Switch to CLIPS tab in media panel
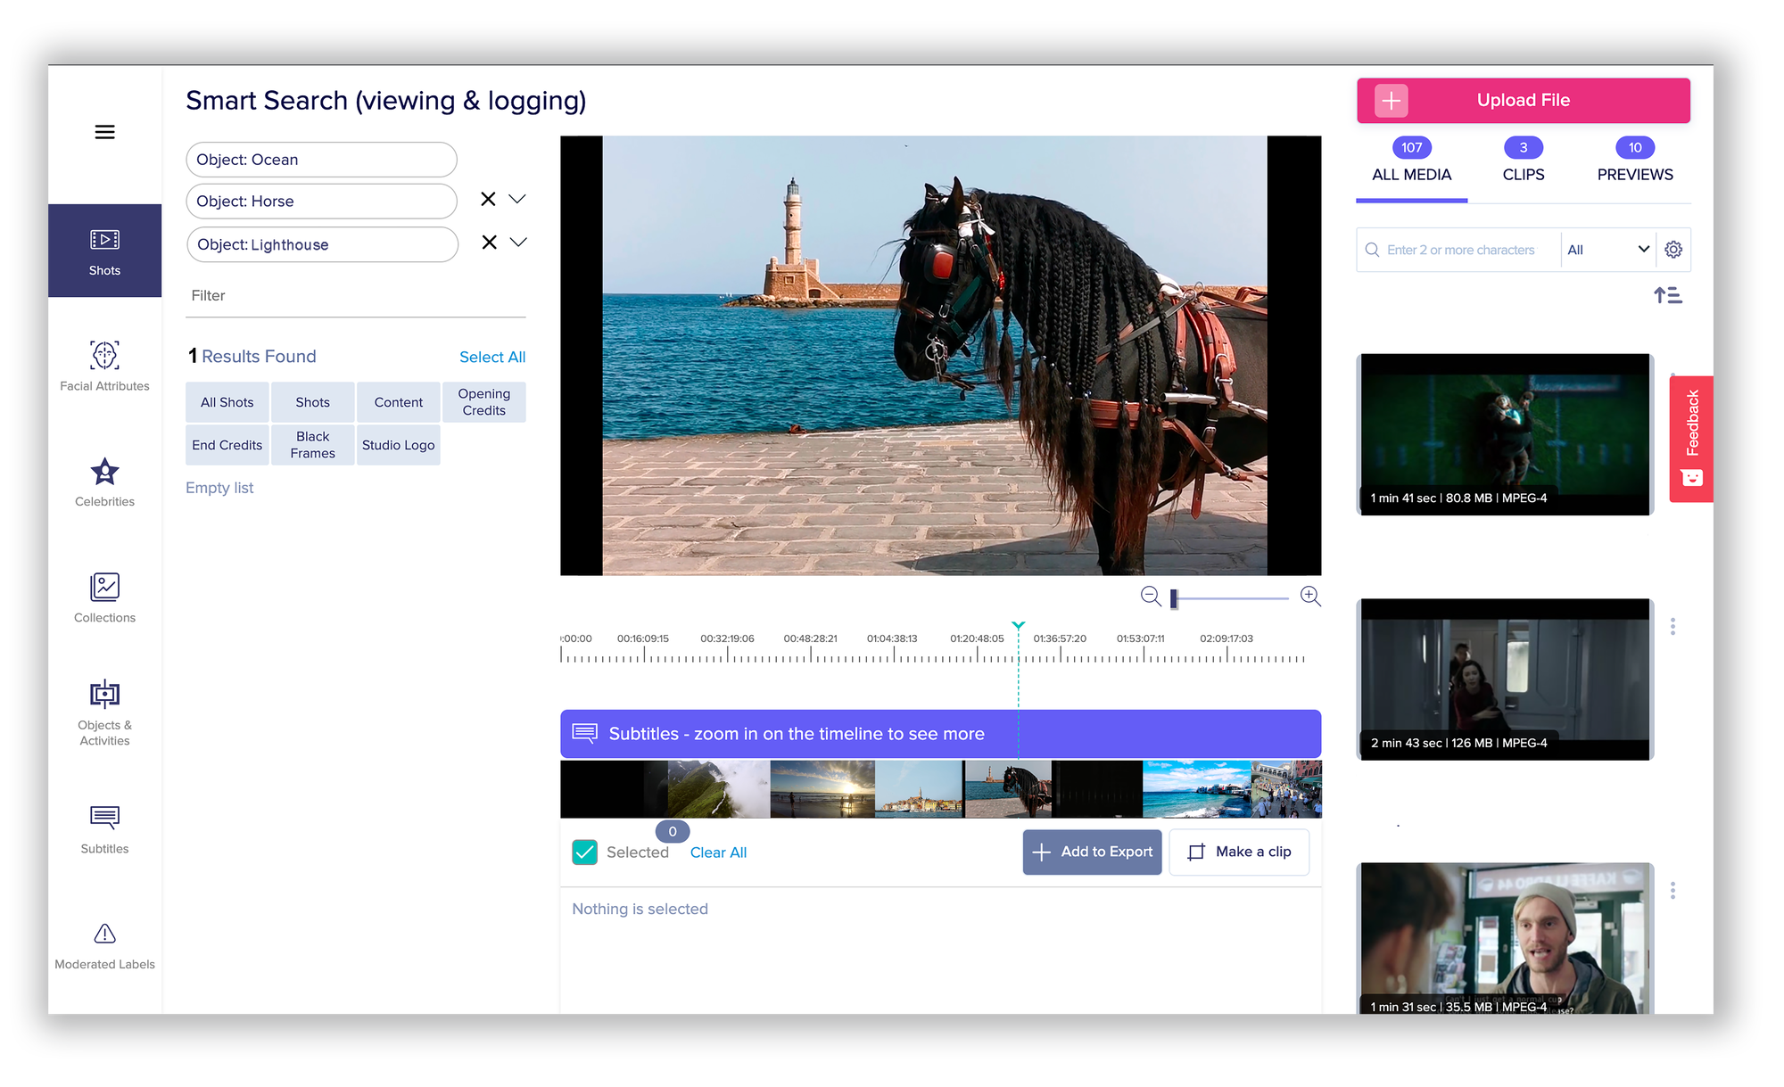This screenshot has height=1087, width=1784. pos(1523,175)
